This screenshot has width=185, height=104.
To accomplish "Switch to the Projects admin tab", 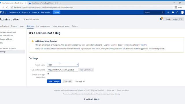I will coord(14,26).
